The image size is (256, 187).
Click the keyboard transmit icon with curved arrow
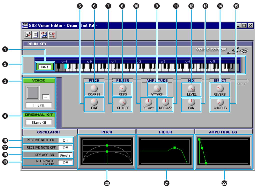tap(44, 35)
